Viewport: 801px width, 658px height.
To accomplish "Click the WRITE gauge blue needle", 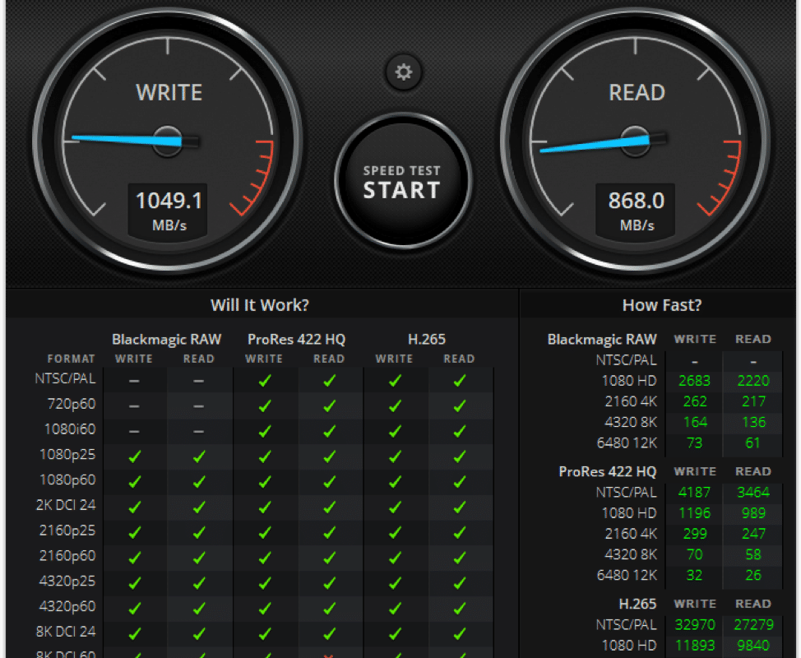I will click(x=127, y=140).
